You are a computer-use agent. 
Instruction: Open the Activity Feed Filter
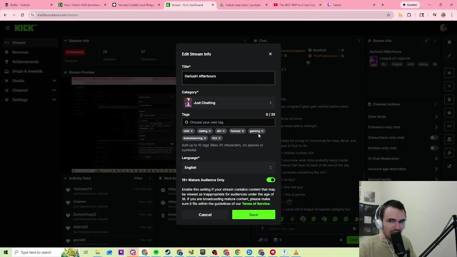click(x=138, y=178)
